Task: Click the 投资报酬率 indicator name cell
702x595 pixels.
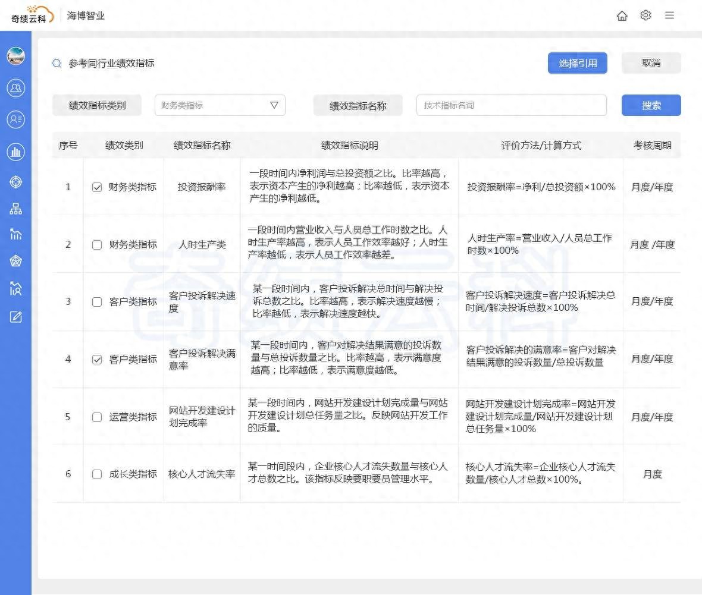Action: click(x=202, y=187)
